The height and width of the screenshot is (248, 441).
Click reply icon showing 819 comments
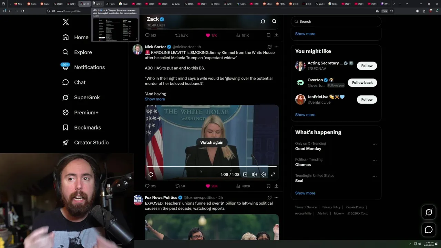147,186
